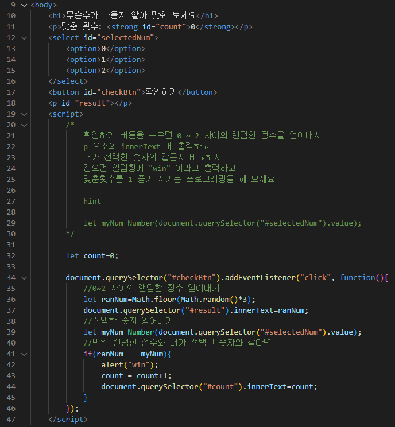Click the "#count" selector string on line 44

pos(220,387)
